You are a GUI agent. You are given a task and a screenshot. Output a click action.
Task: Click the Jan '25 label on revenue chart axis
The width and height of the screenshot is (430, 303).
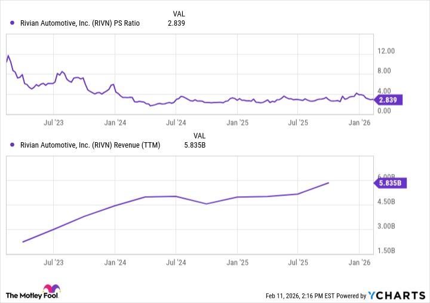tap(237, 262)
